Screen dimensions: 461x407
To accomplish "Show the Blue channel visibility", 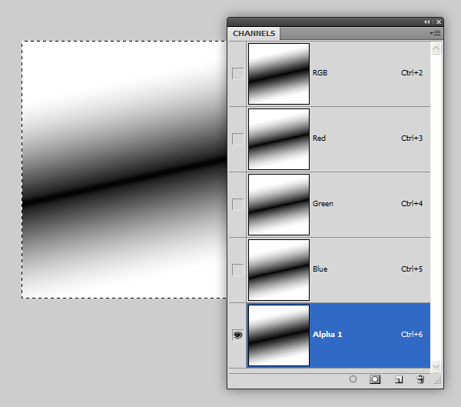I will (237, 270).
